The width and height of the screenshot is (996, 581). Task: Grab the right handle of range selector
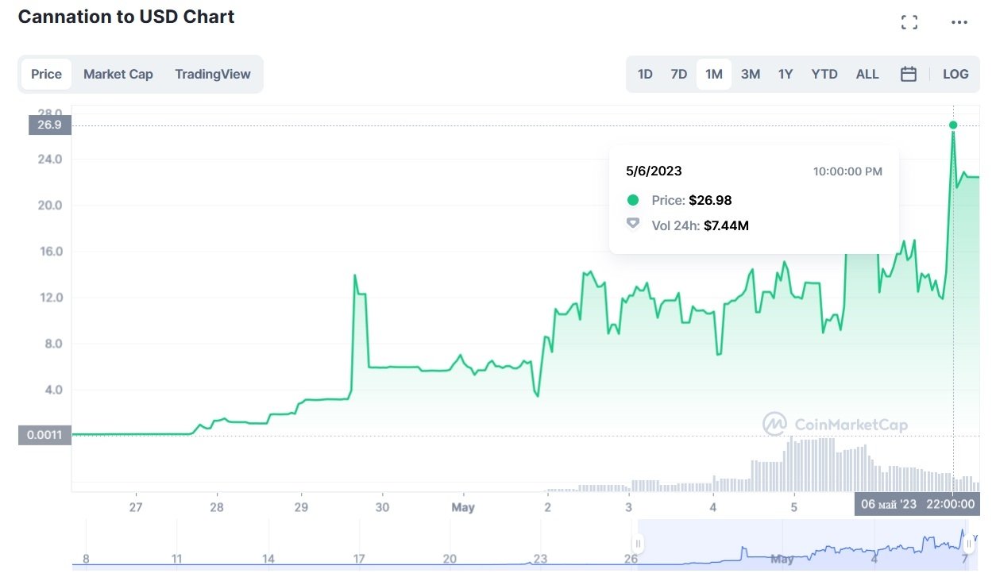(969, 544)
